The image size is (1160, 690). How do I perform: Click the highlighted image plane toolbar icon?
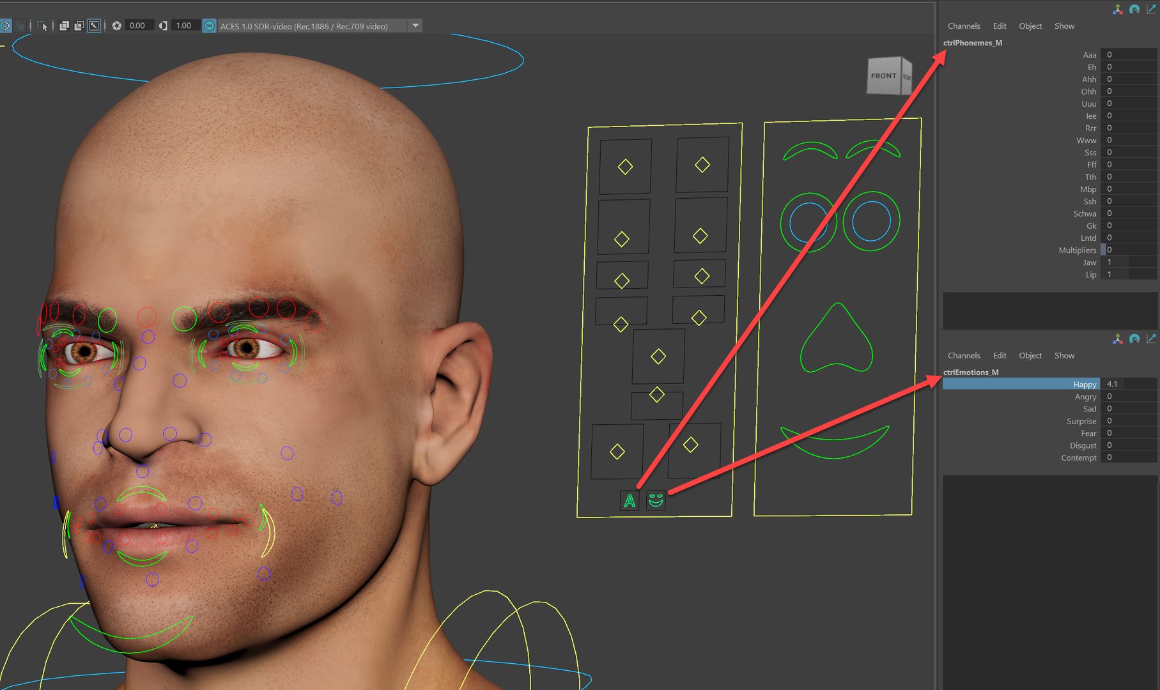tap(94, 26)
